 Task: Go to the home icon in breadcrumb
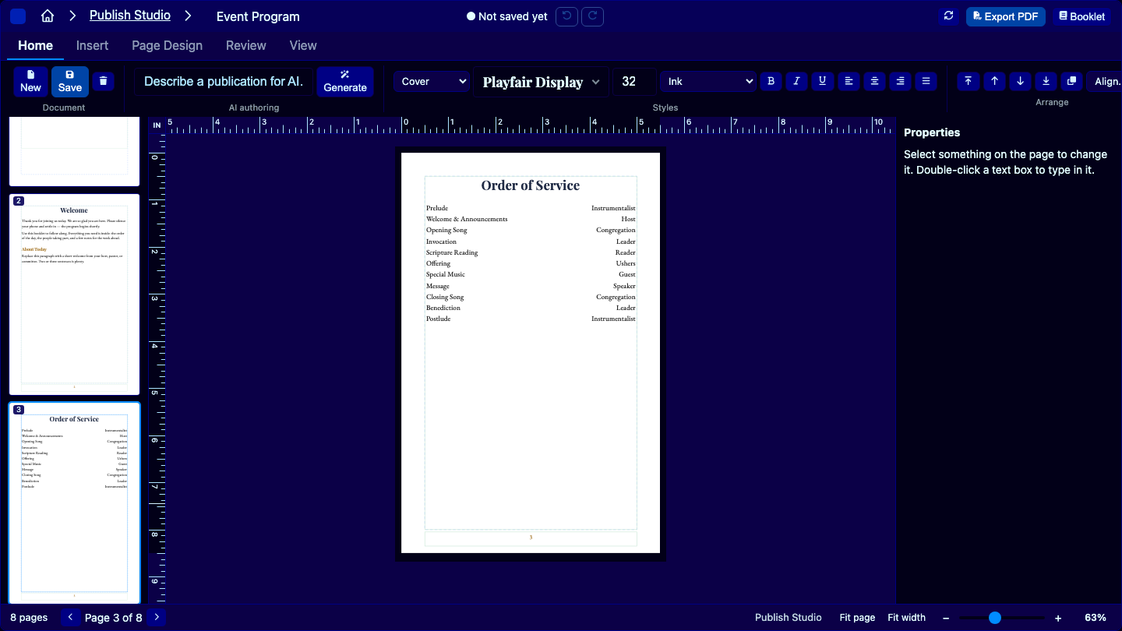tap(48, 16)
